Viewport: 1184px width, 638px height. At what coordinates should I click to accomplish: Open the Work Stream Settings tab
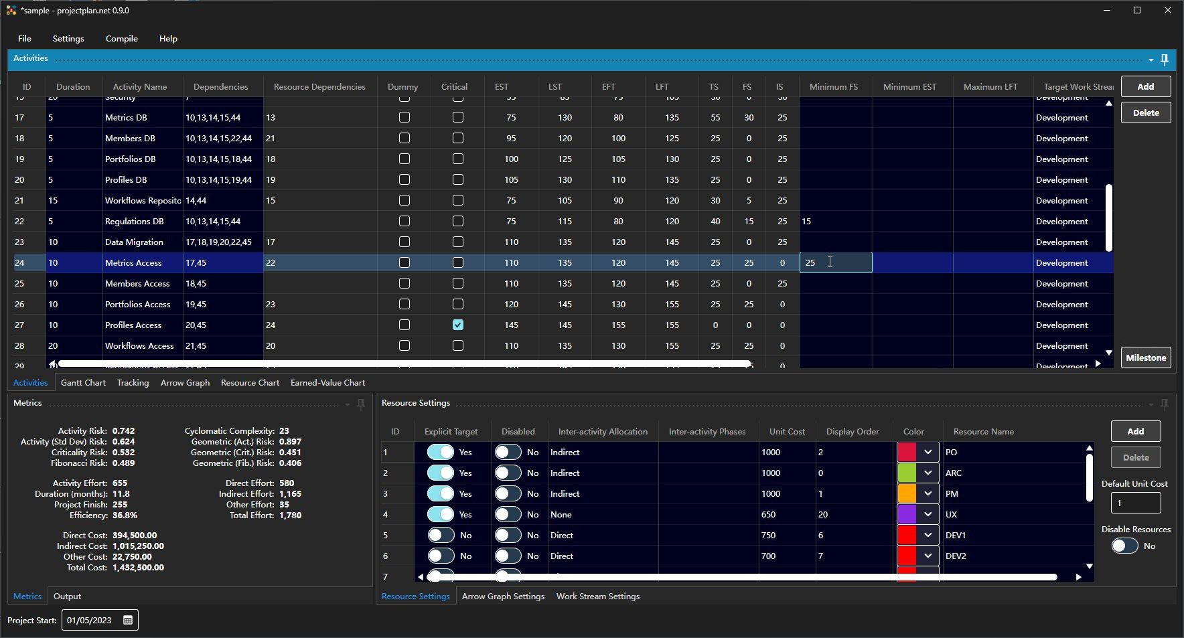click(597, 596)
